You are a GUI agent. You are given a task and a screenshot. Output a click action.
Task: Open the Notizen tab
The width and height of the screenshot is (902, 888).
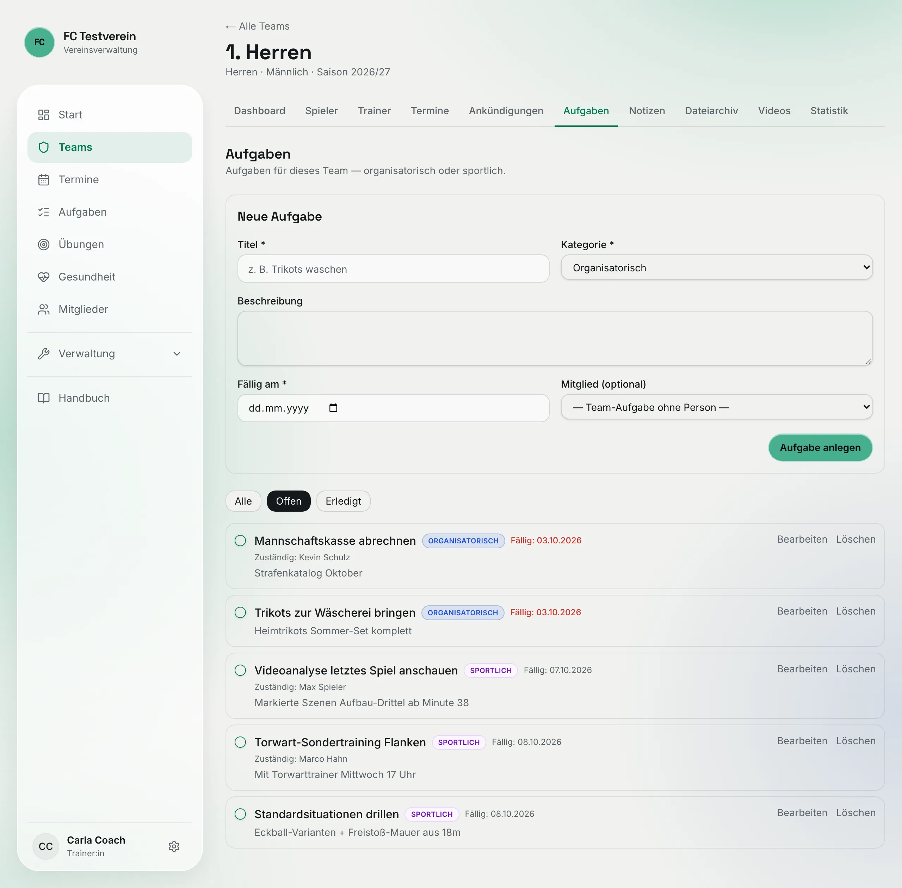647,111
